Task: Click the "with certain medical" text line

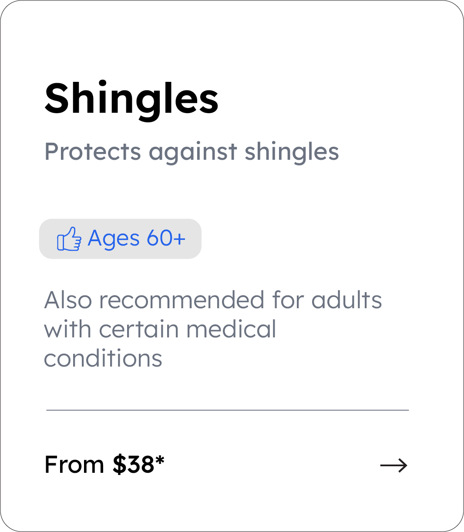Action: pos(160,329)
